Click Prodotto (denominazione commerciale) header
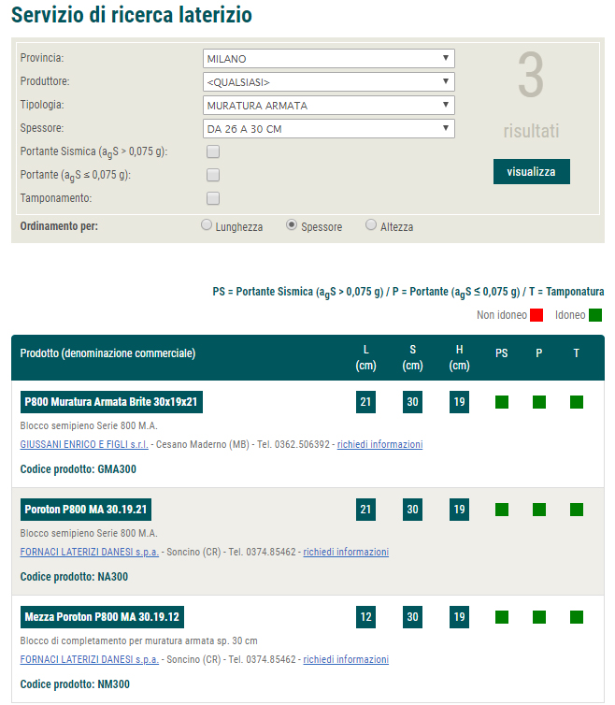The height and width of the screenshot is (705, 615). pos(107,353)
